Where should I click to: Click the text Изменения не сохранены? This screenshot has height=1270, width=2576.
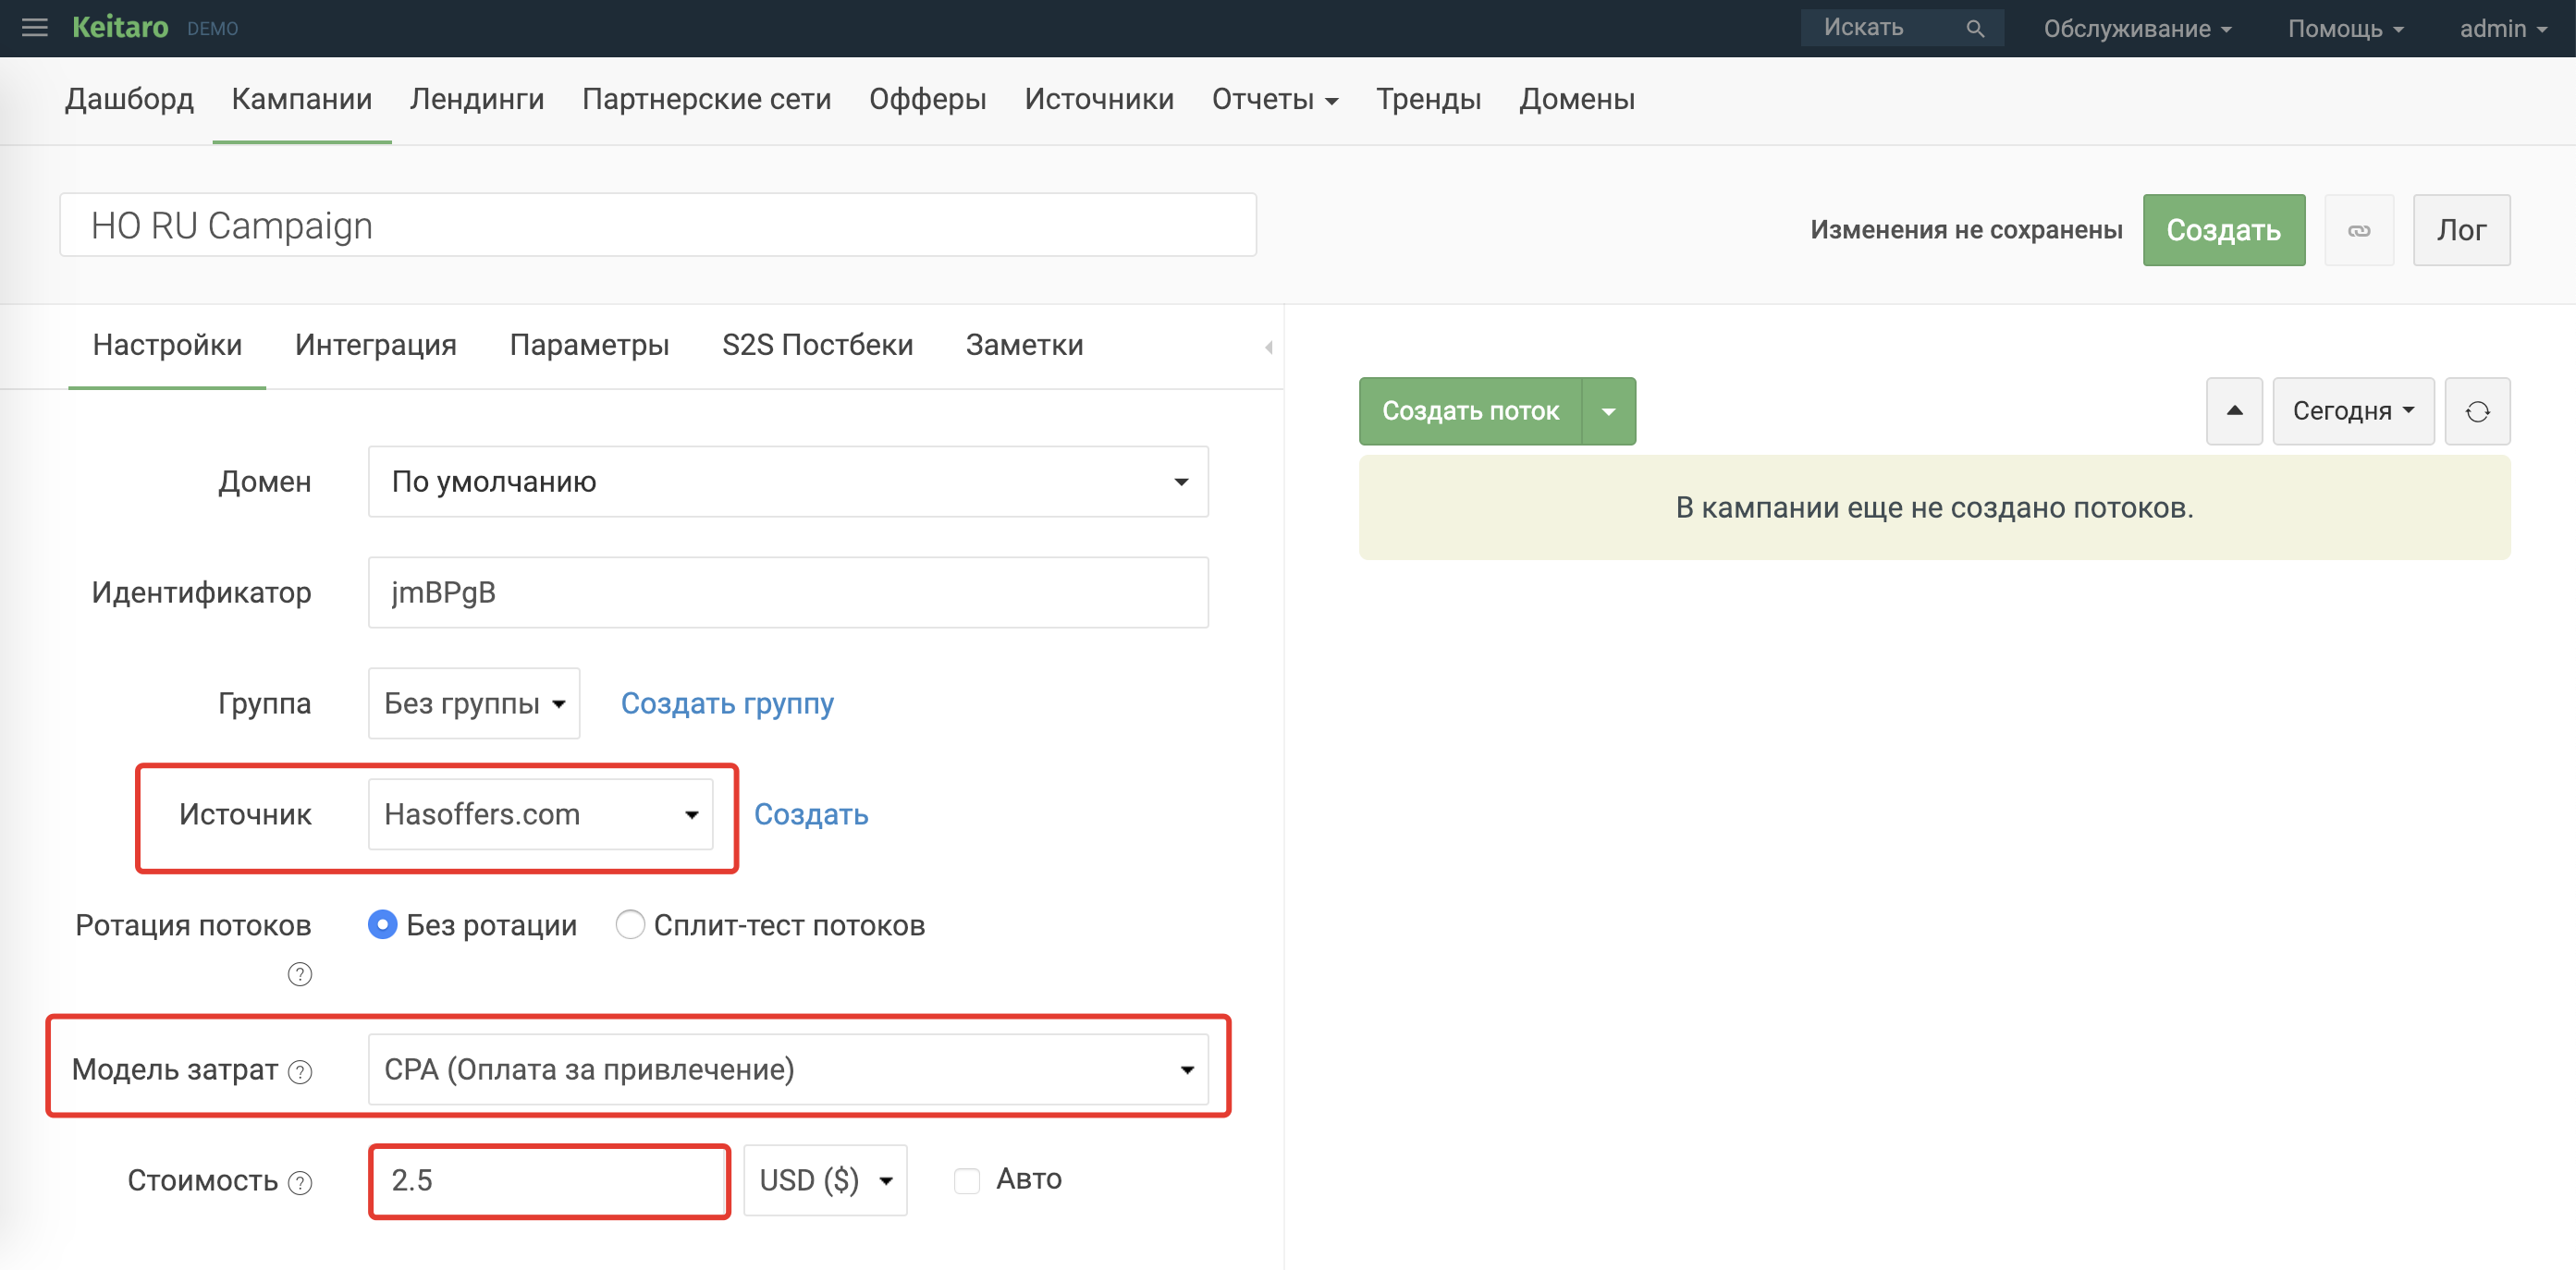click(x=1965, y=230)
